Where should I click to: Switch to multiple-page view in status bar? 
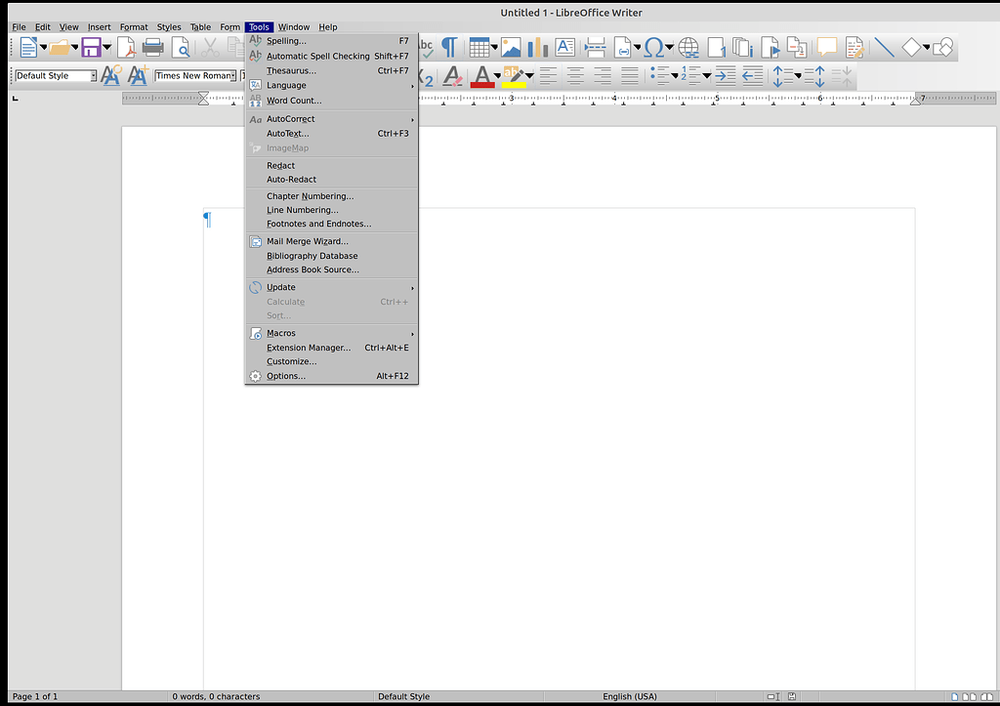(x=970, y=697)
